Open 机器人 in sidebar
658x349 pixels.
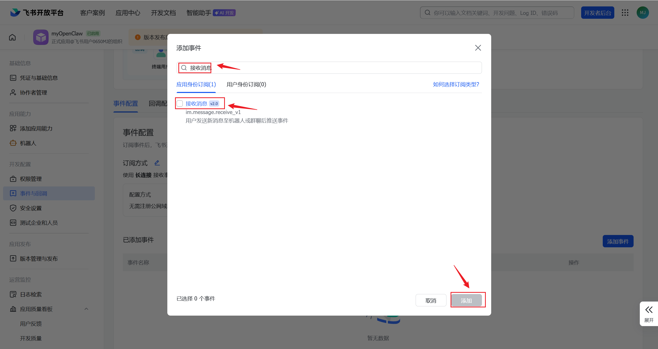tap(28, 143)
